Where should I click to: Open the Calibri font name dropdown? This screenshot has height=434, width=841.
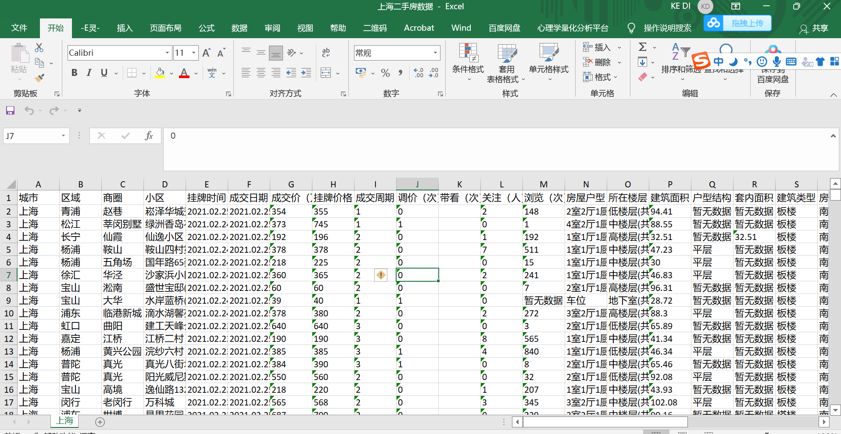pos(167,53)
